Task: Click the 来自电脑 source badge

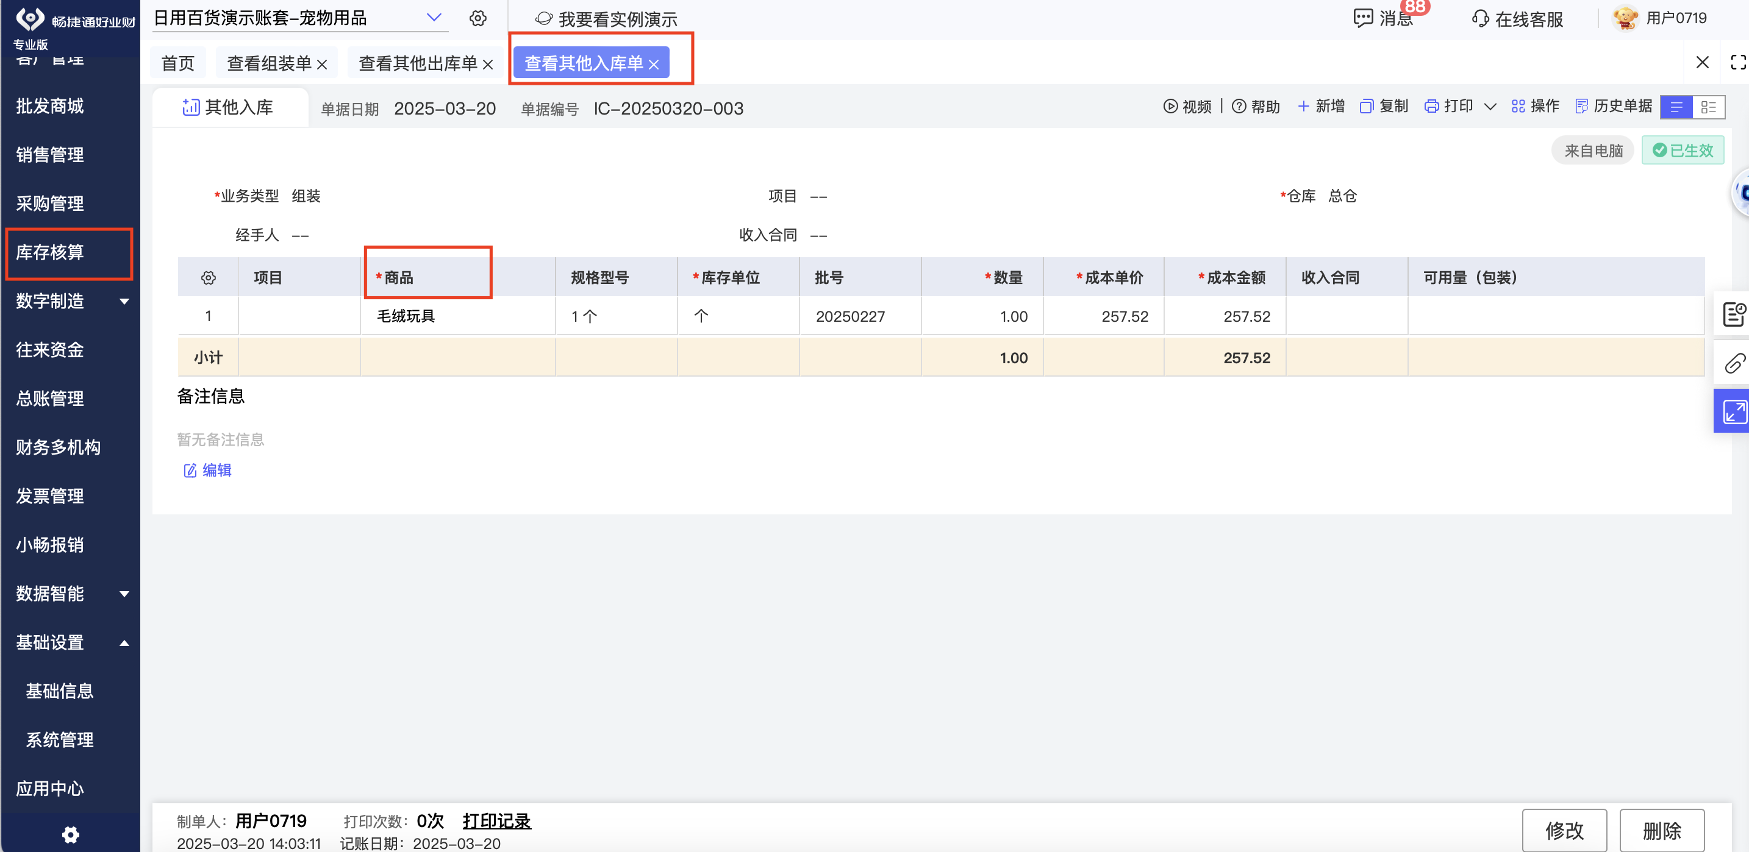Action: click(x=1593, y=150)
